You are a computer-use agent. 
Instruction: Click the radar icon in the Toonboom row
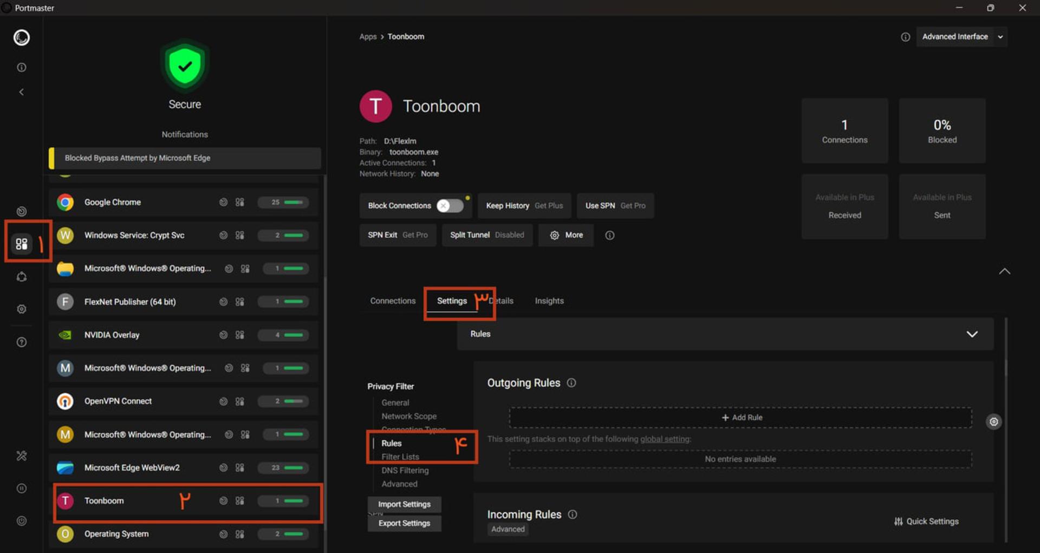coord(223,501)
